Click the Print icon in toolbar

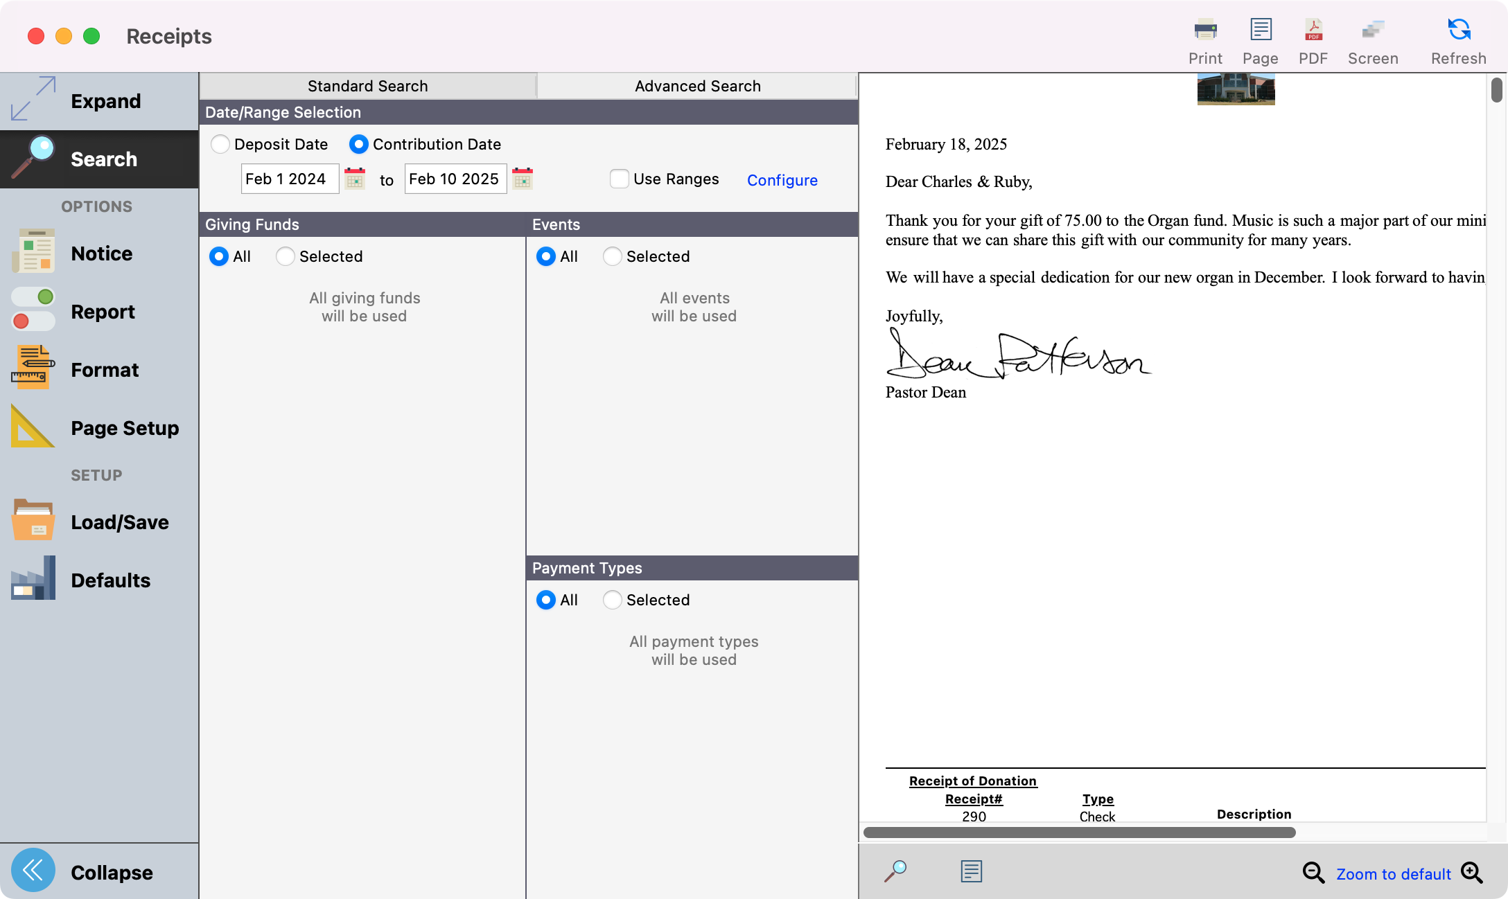point(1205,42)
